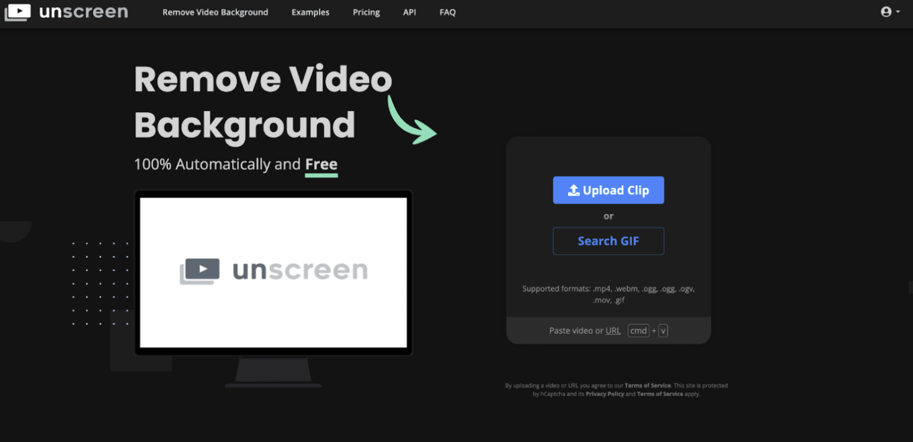This screenshot has height=442, width=913.
Task: Click the unscreen logo in header
Action: pyautogui.click(x=66, y=12)
